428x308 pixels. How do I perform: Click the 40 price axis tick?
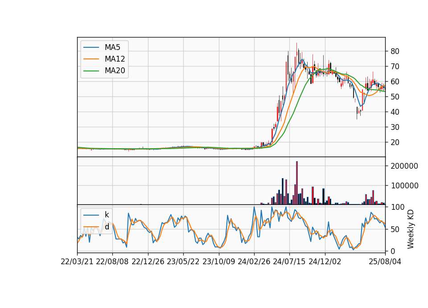click(x=395, y=112)
